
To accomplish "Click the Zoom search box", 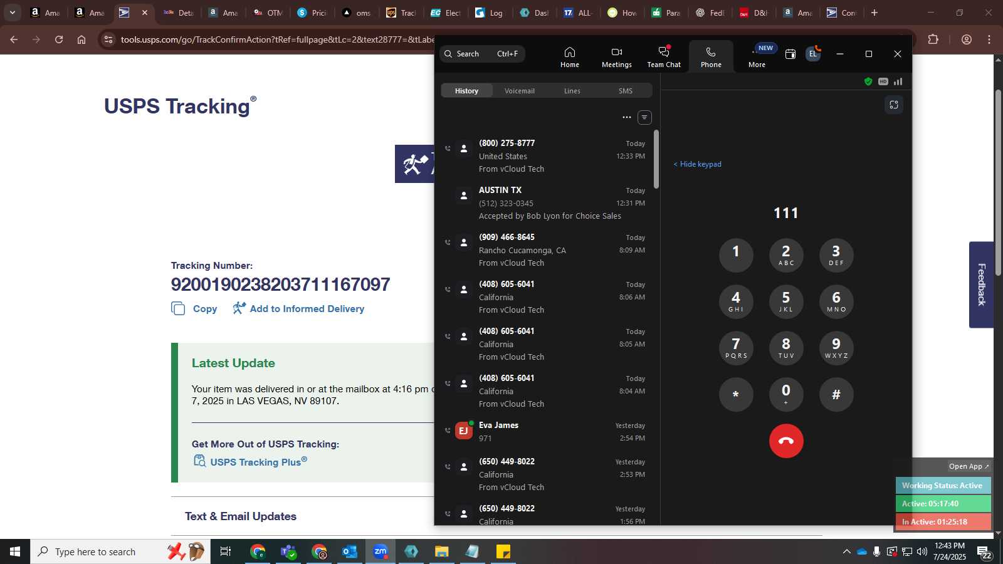I will [x=482, y=54].
